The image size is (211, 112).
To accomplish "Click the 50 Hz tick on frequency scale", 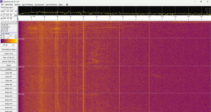I will [x=83, y=16].
